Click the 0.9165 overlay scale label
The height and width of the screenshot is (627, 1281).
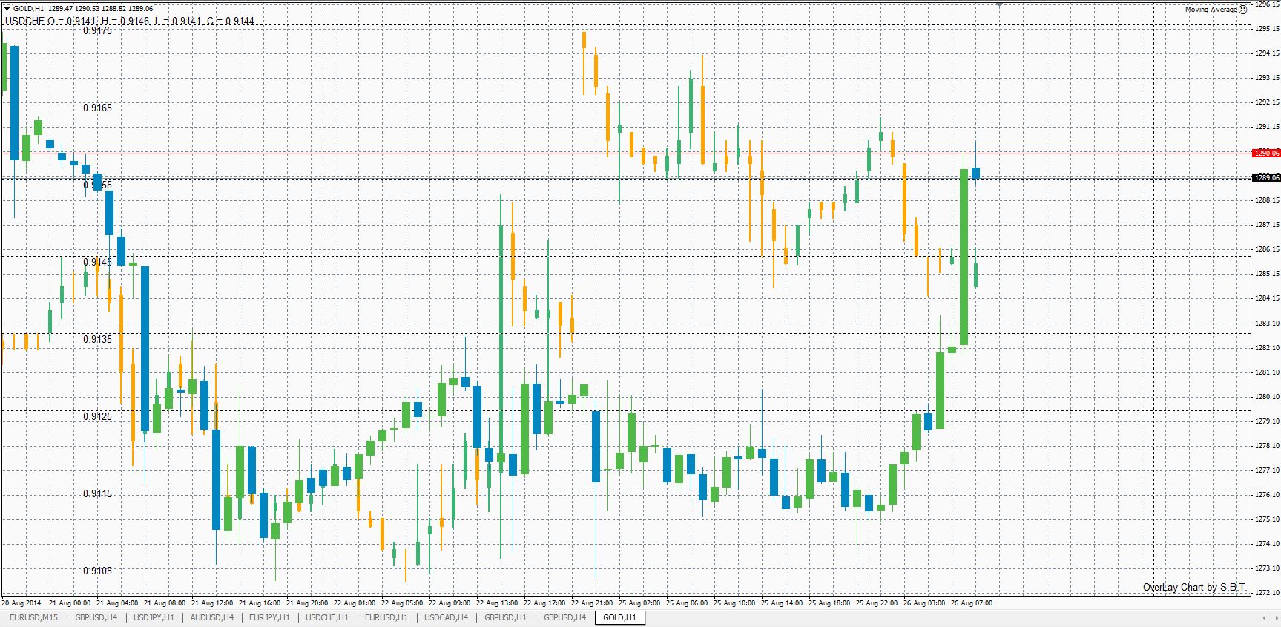coord(98,108)
